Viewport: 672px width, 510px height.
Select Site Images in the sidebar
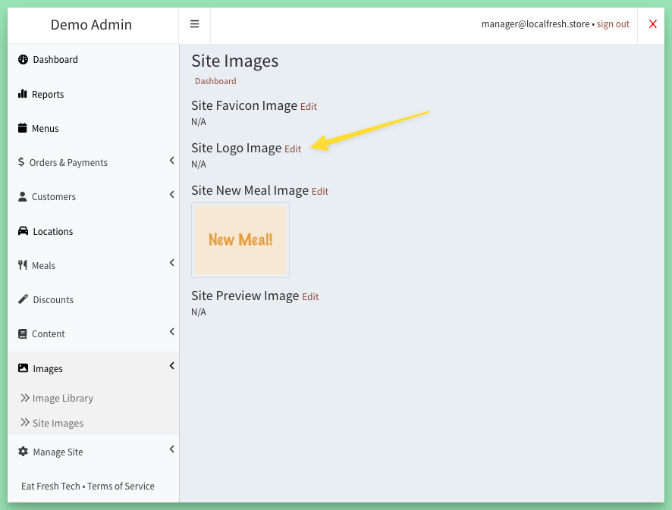(x=58, y=423)
